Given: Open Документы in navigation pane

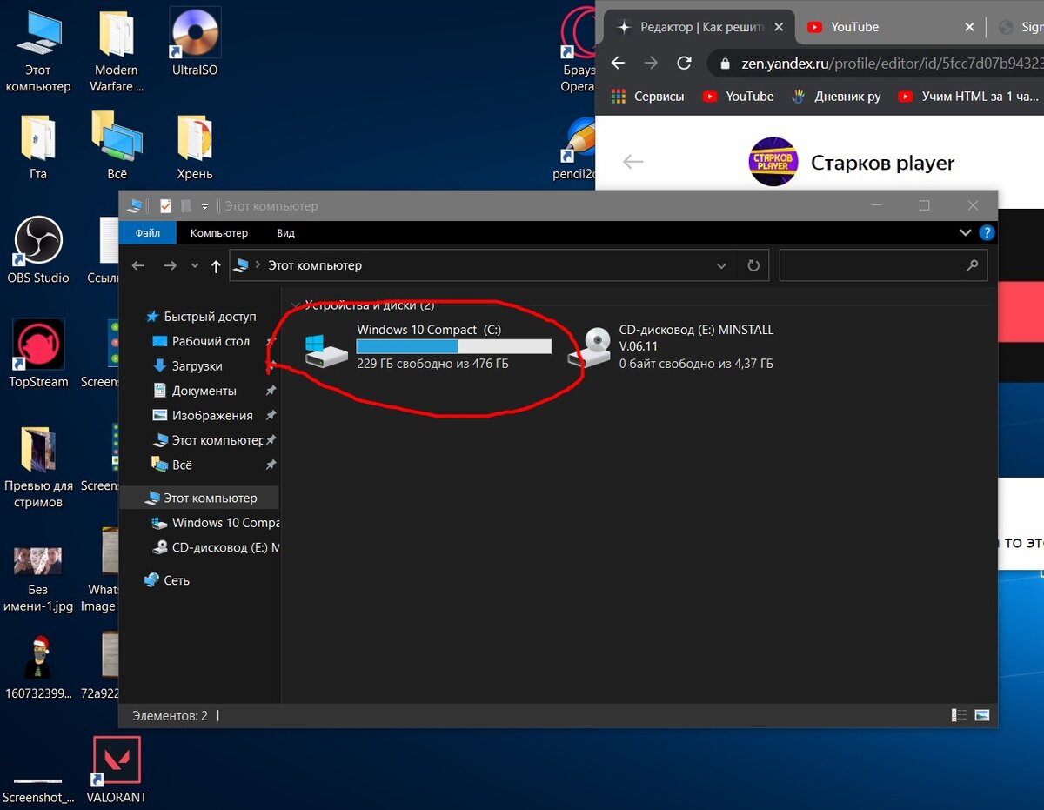Looking at the screenshot, I should [194, 391].
